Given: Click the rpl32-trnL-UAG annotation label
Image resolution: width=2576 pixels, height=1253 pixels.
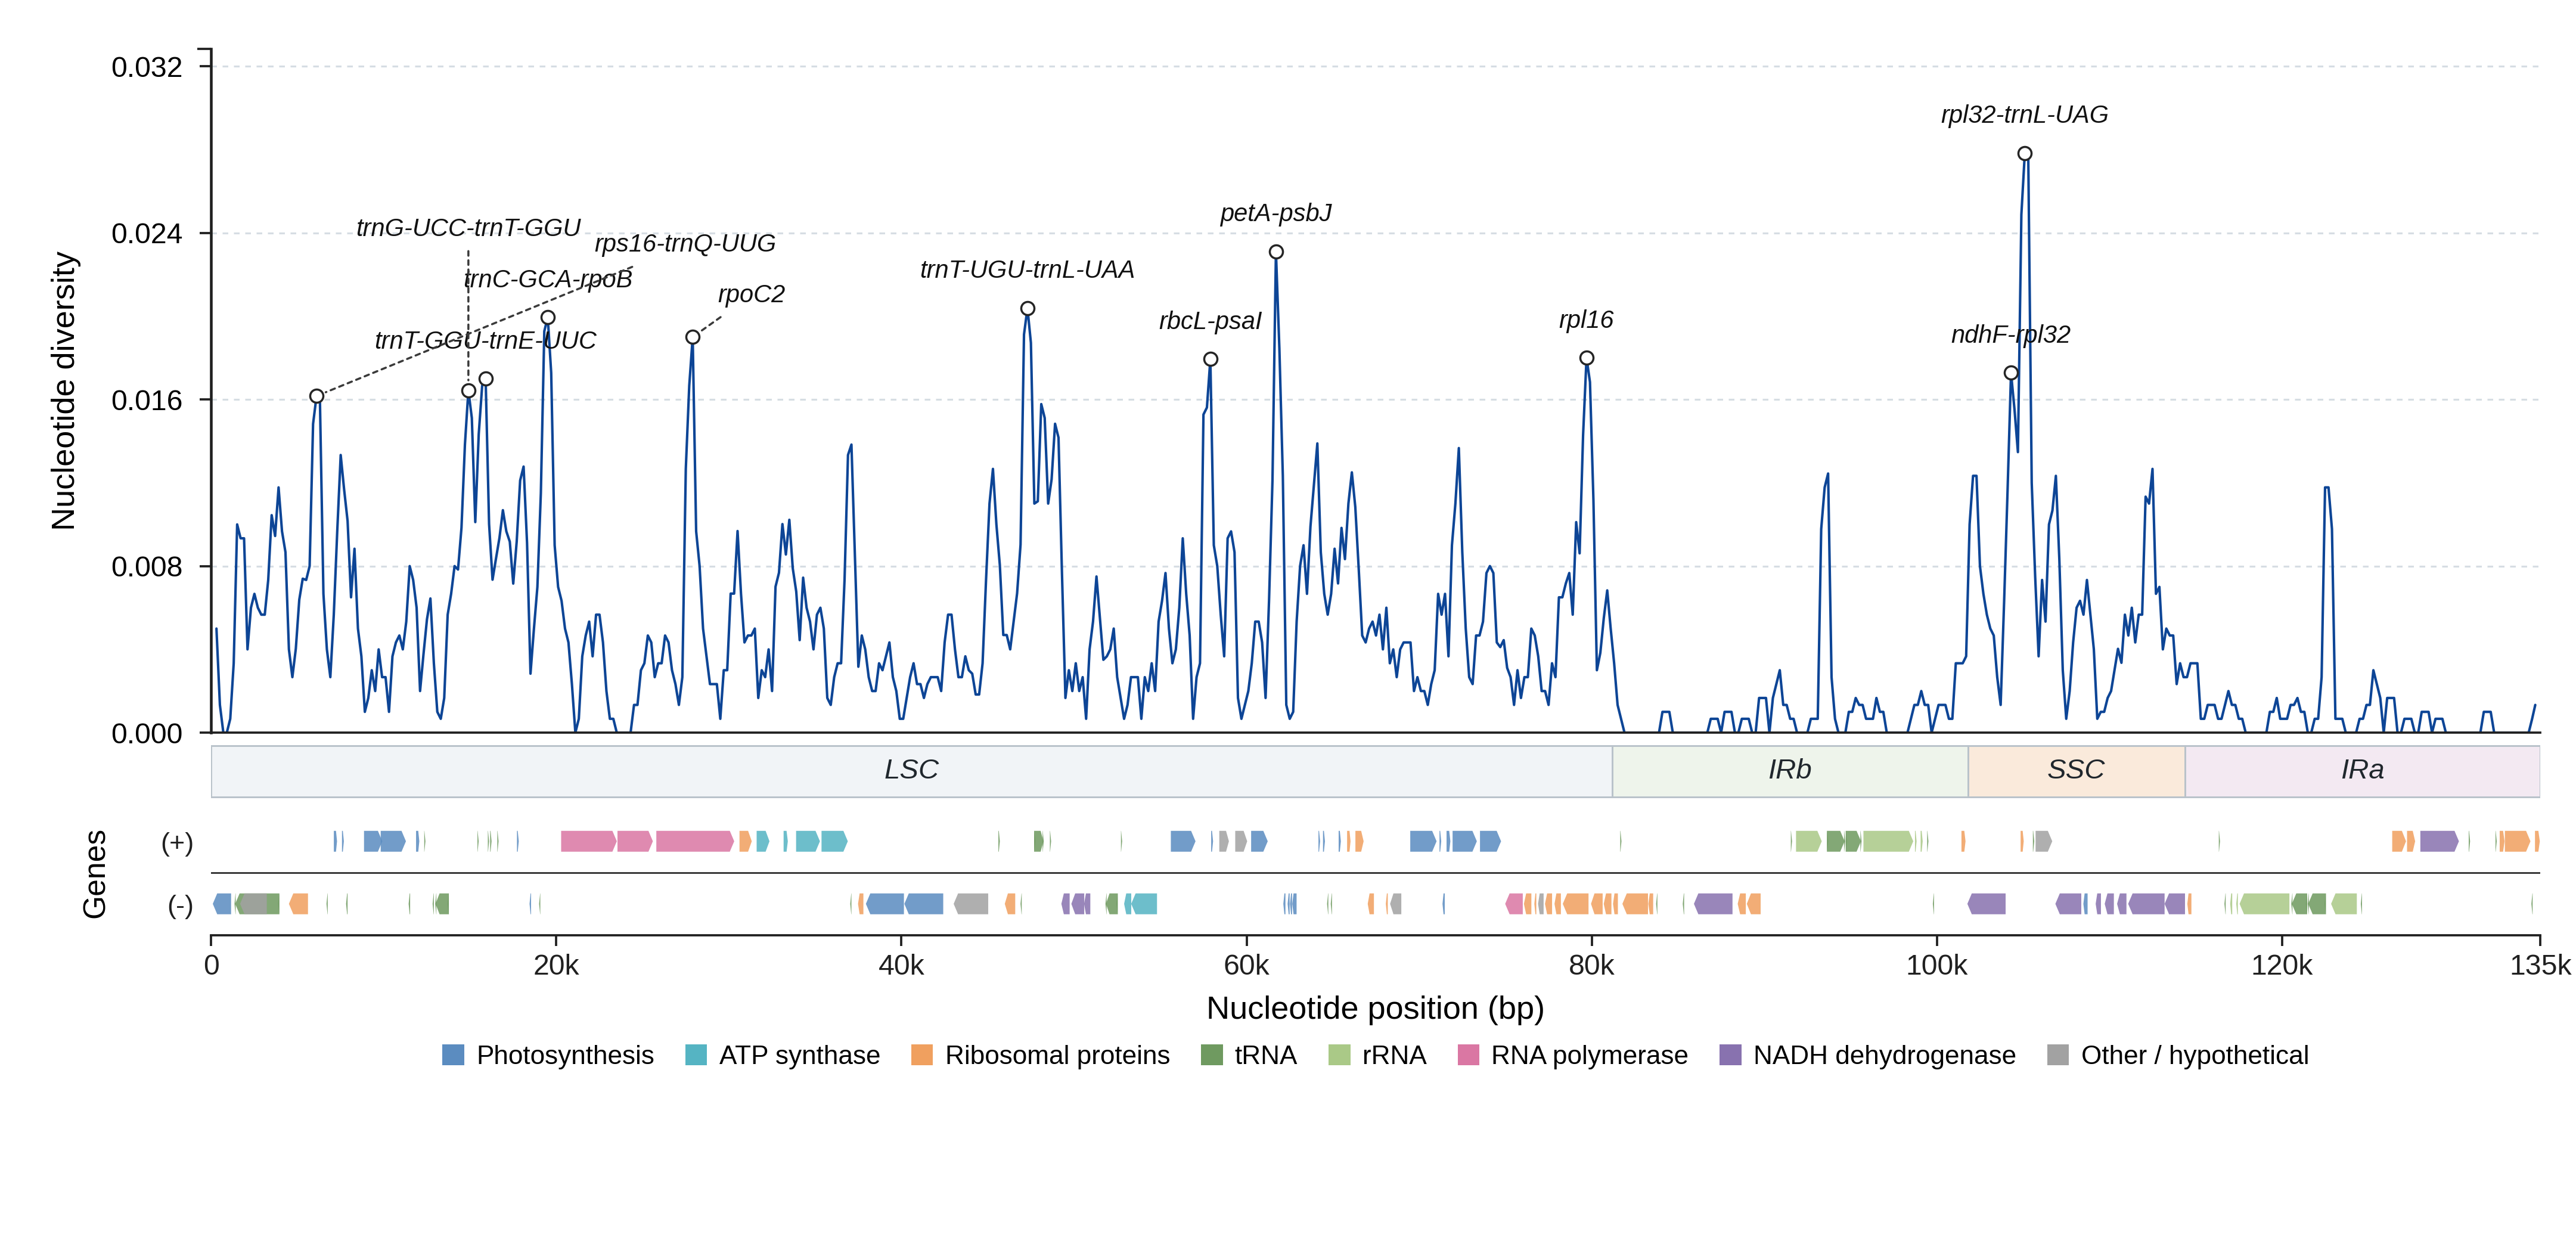Looking at the screenshot, I should [x=2024, y=115].
